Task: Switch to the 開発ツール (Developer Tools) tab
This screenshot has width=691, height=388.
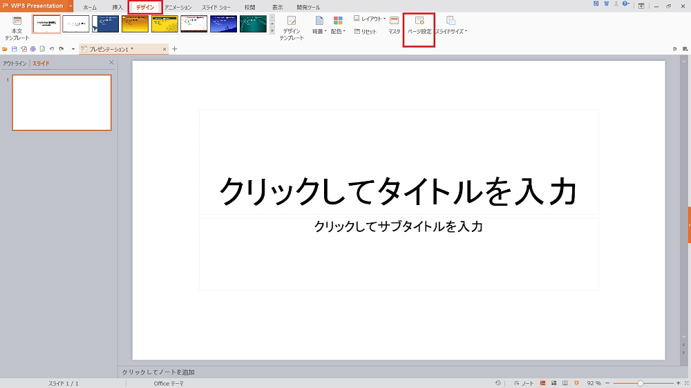Action: pos(308,8)
